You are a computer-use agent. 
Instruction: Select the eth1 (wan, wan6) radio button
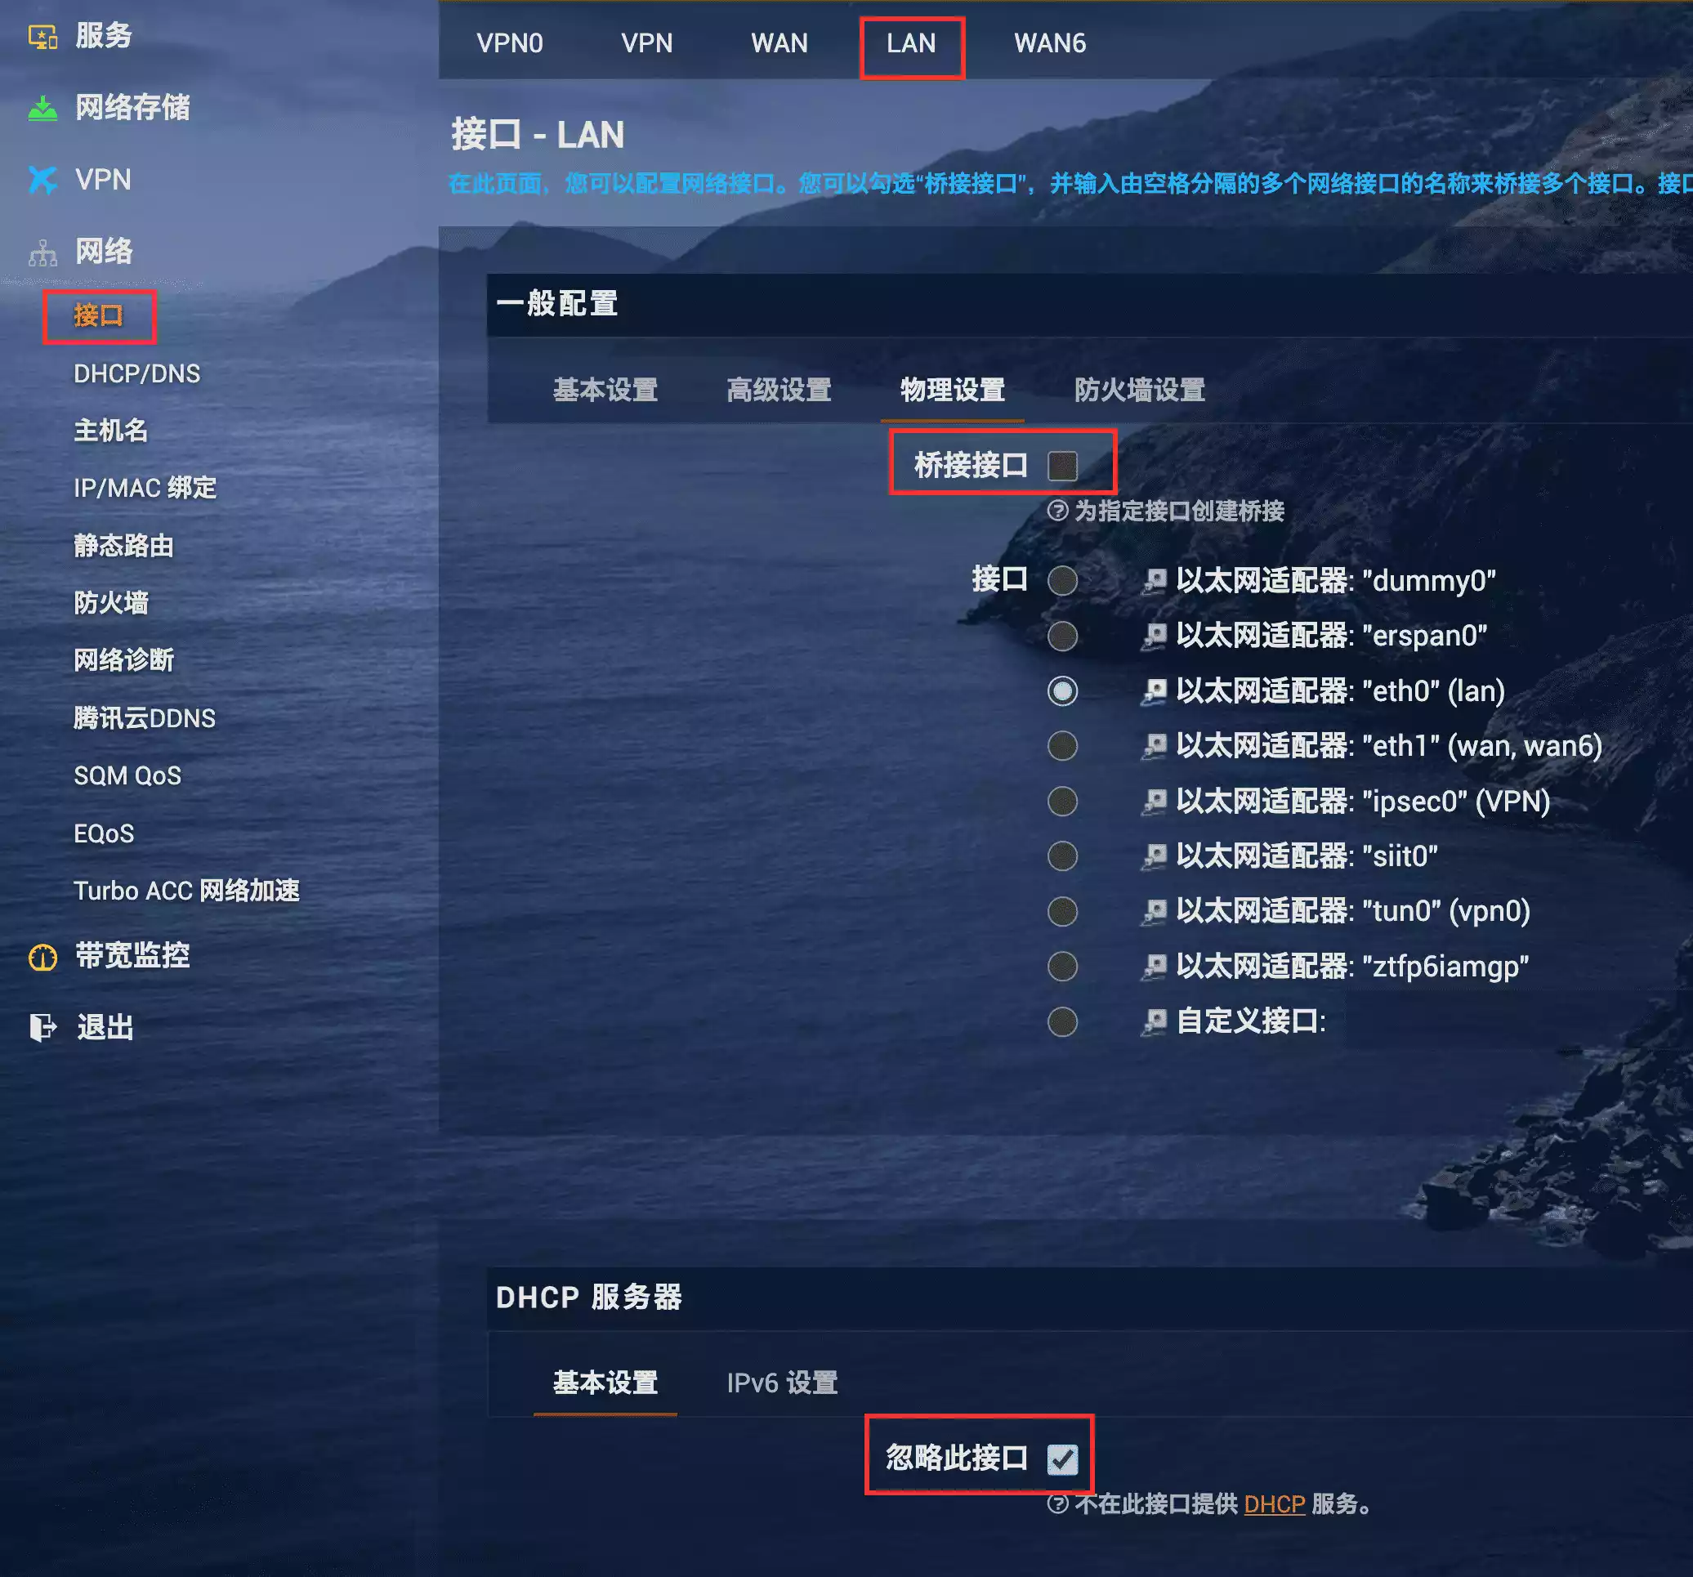pyautogui.click(x=1063, y=747)
